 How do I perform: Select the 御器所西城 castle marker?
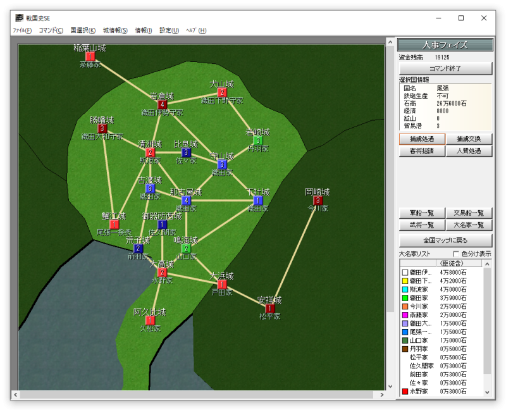[x=163, y=225]
